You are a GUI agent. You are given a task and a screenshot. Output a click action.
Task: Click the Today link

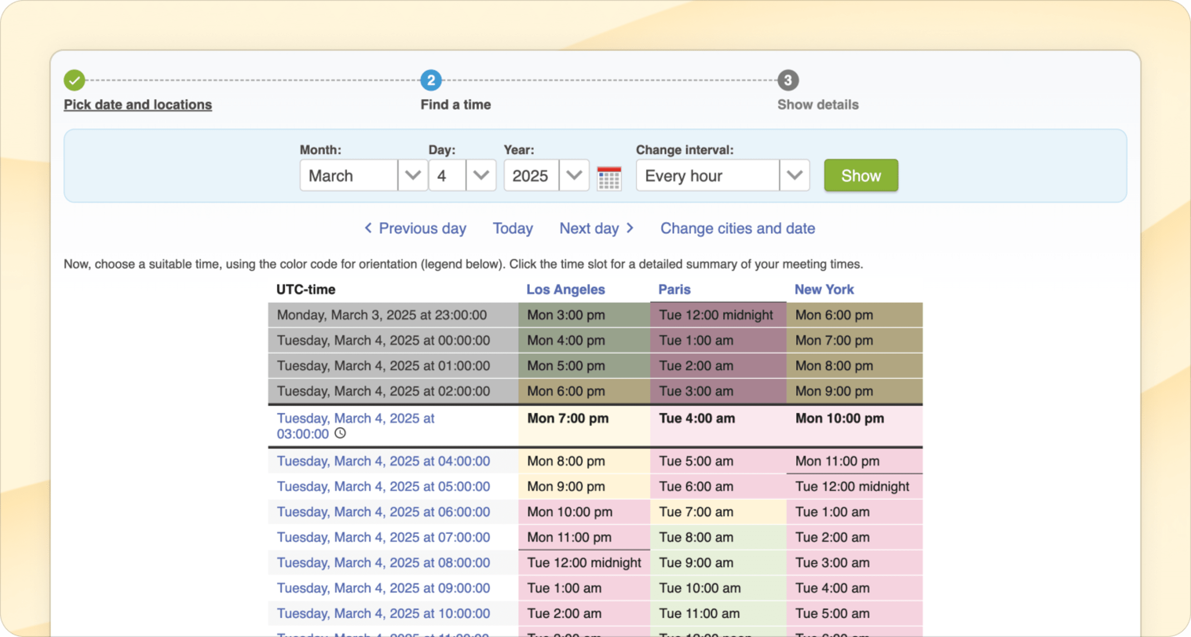pyautogui.click(x=512, y=228)
